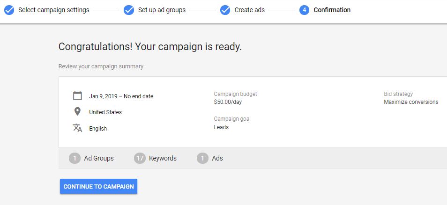Click the location pin icon beside United States
Screen dimensions: 447x205
[x=77, y=111]
